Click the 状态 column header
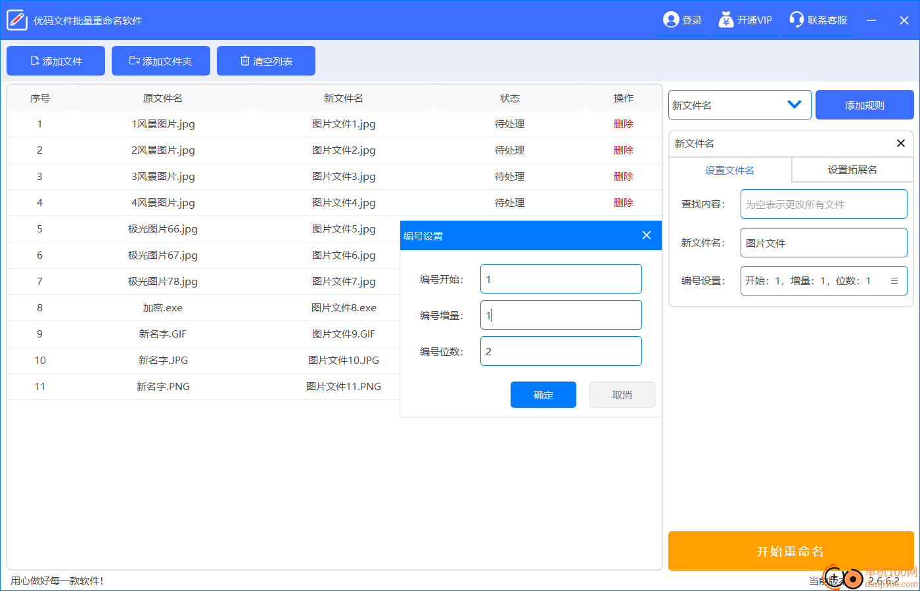The image size is (920, 591). pos(510,98)
